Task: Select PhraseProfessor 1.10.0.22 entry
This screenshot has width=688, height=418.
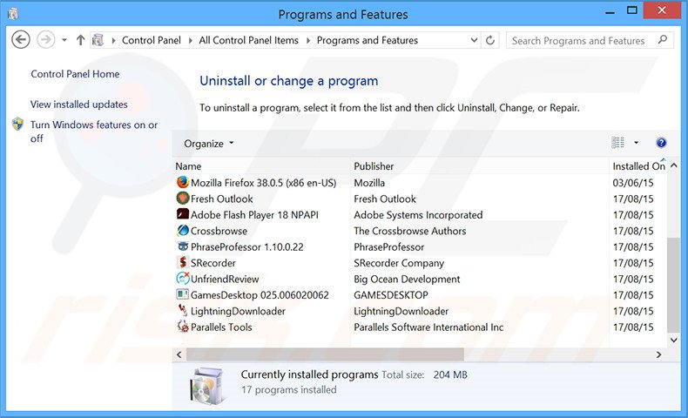Action: [247, 247]
